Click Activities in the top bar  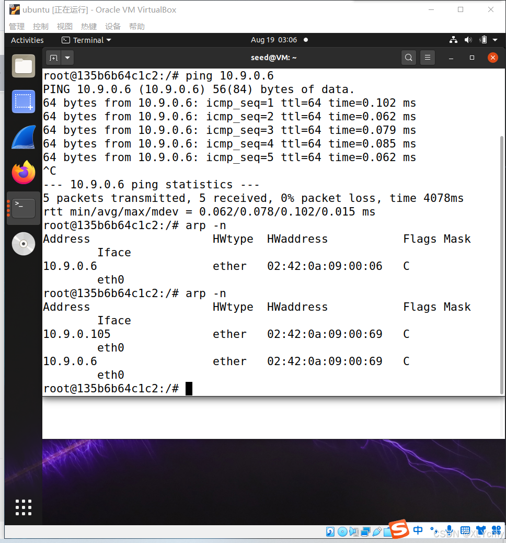click(x=27, y=40)
